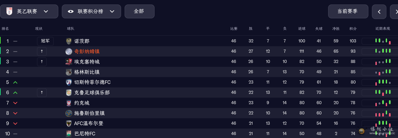
Task: Click the 施鲁斯伯里镇 round crest icon
Action: pos(69,113)
